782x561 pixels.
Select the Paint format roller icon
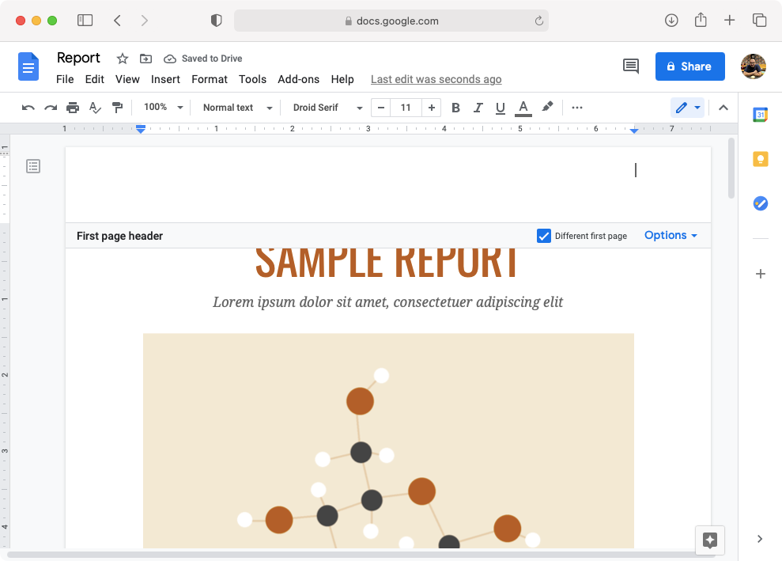pyautogui.click(x=117, y=108)
